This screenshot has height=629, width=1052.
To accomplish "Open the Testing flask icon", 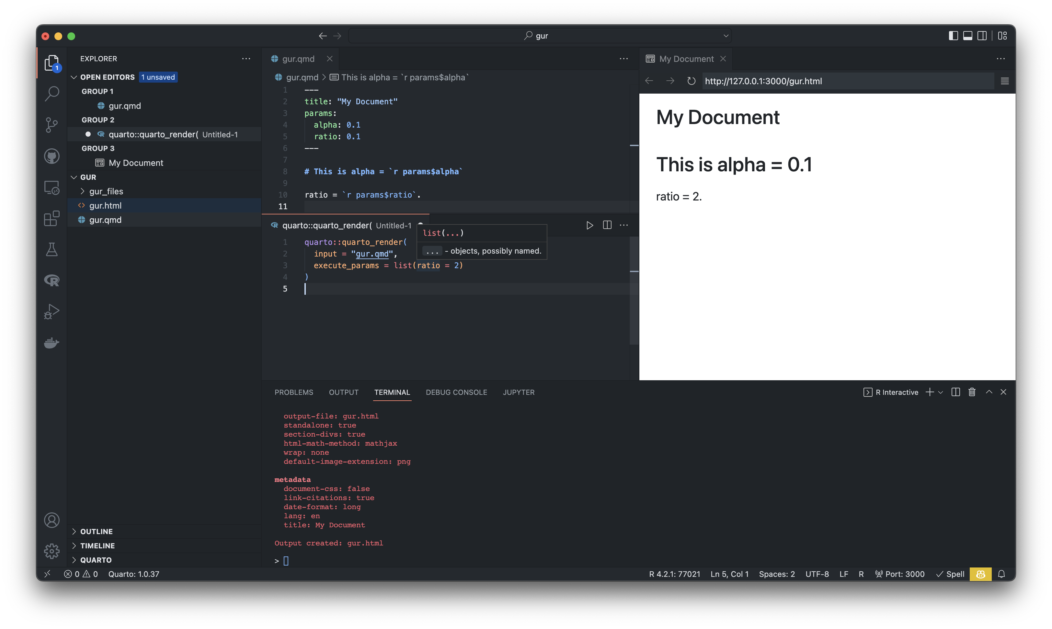I will click(52, 250).
